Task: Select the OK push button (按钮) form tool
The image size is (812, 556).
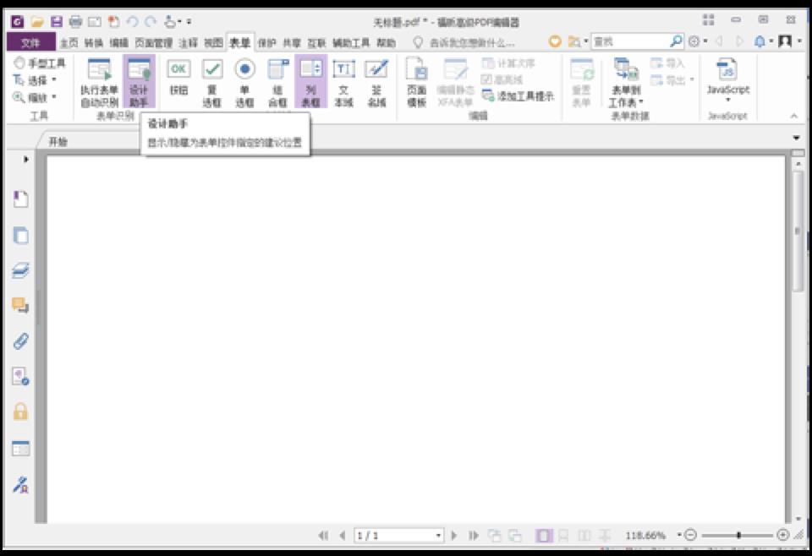Action: [x=178, y=78]
